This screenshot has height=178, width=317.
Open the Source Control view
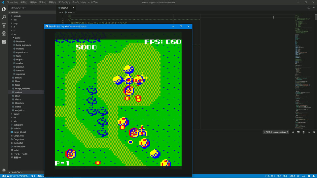pyautogui.click(x=4, y=25)
